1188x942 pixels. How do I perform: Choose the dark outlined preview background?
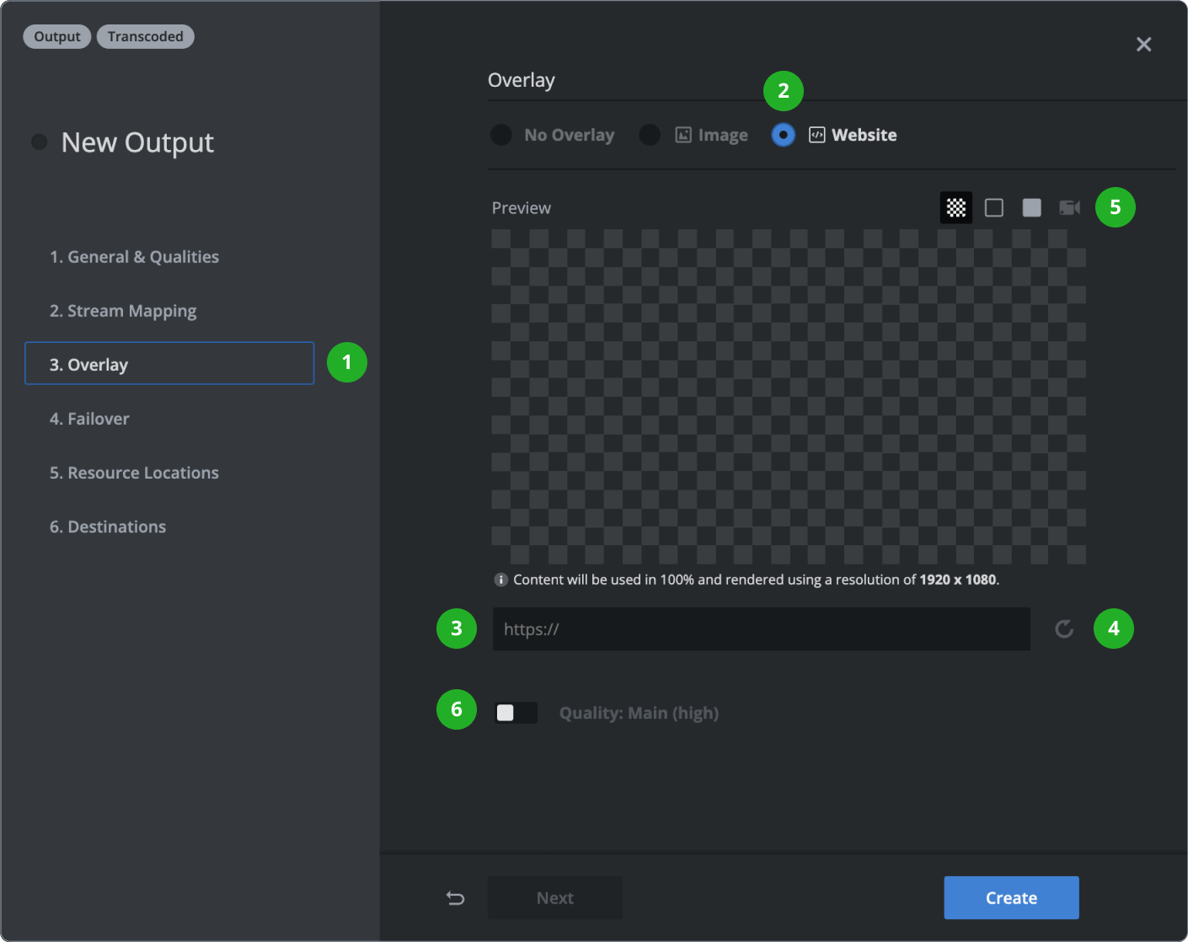point(993,207)
